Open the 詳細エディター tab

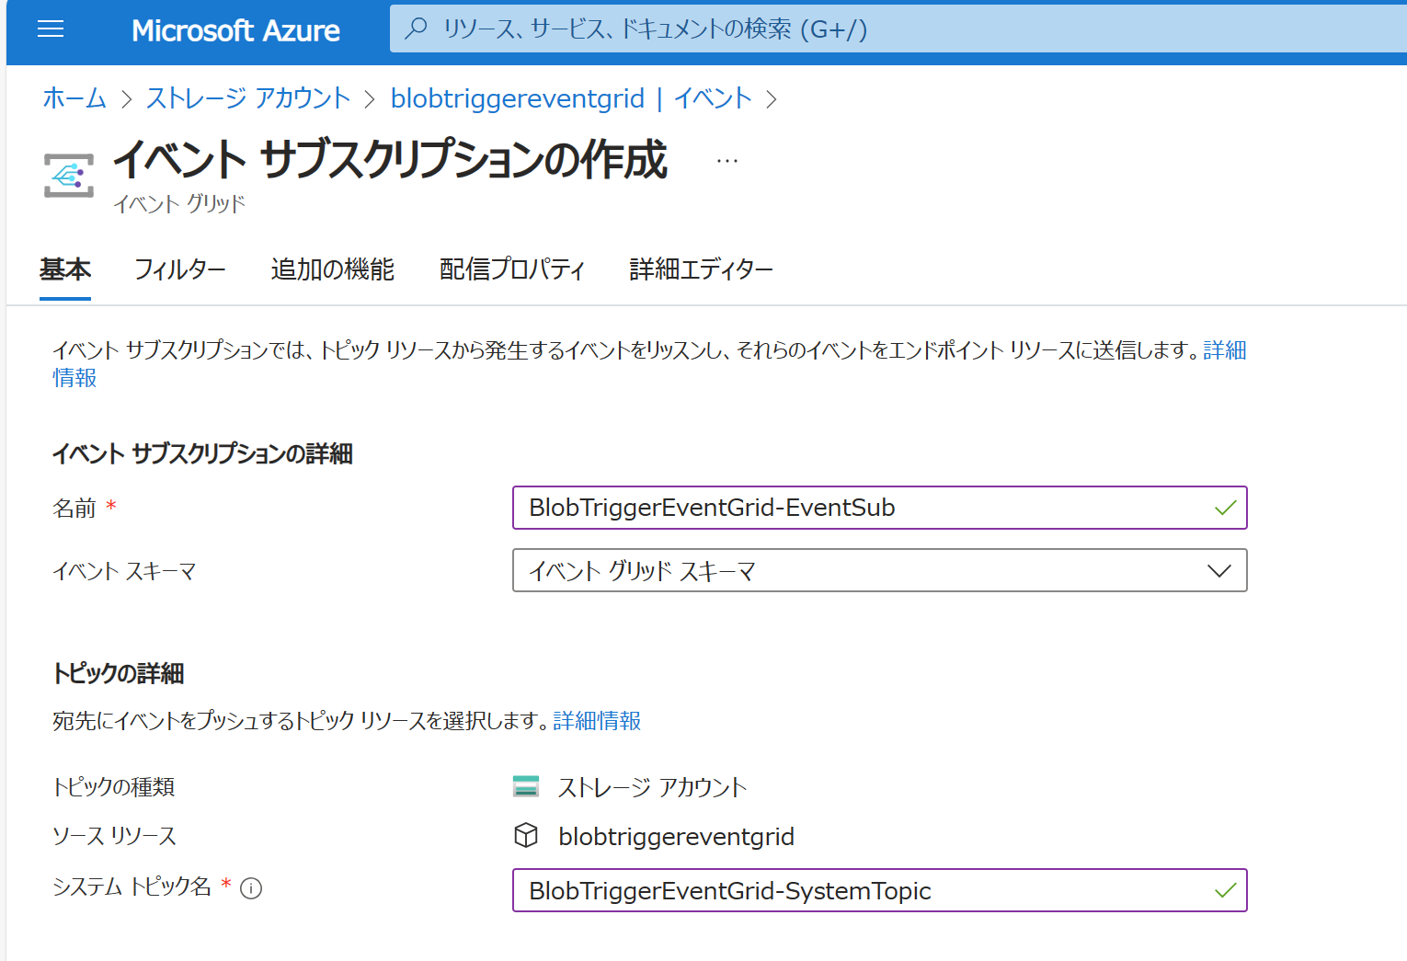(x=700, y=269)
